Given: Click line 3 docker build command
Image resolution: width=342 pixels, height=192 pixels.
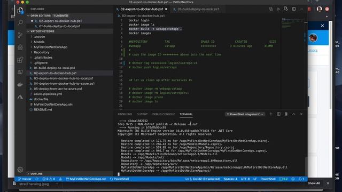Looking at the screenshot, I should coord(155,29).
